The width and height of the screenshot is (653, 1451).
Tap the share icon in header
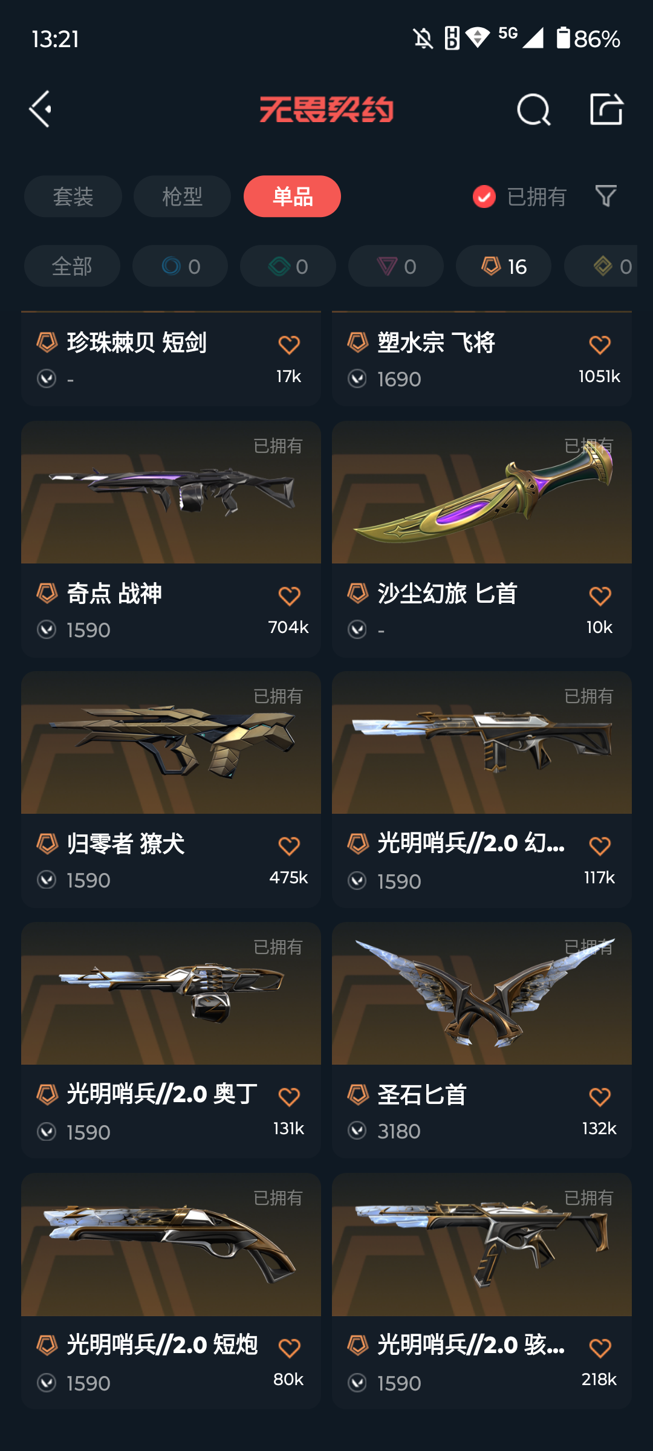[x=606, y=109]
